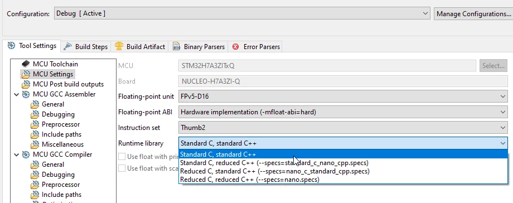Screen dimensions: 513x203
Task: Open the MCU Post build outputs folder icon
Action: pyautogui.click(x=26, y=84)
